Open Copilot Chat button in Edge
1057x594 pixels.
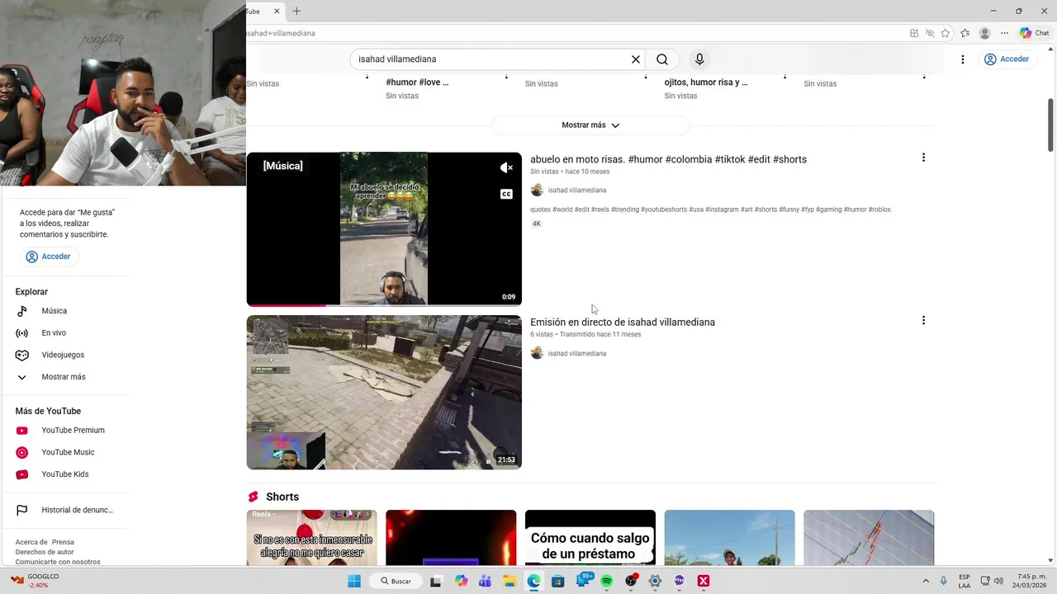coord(1034,33)
